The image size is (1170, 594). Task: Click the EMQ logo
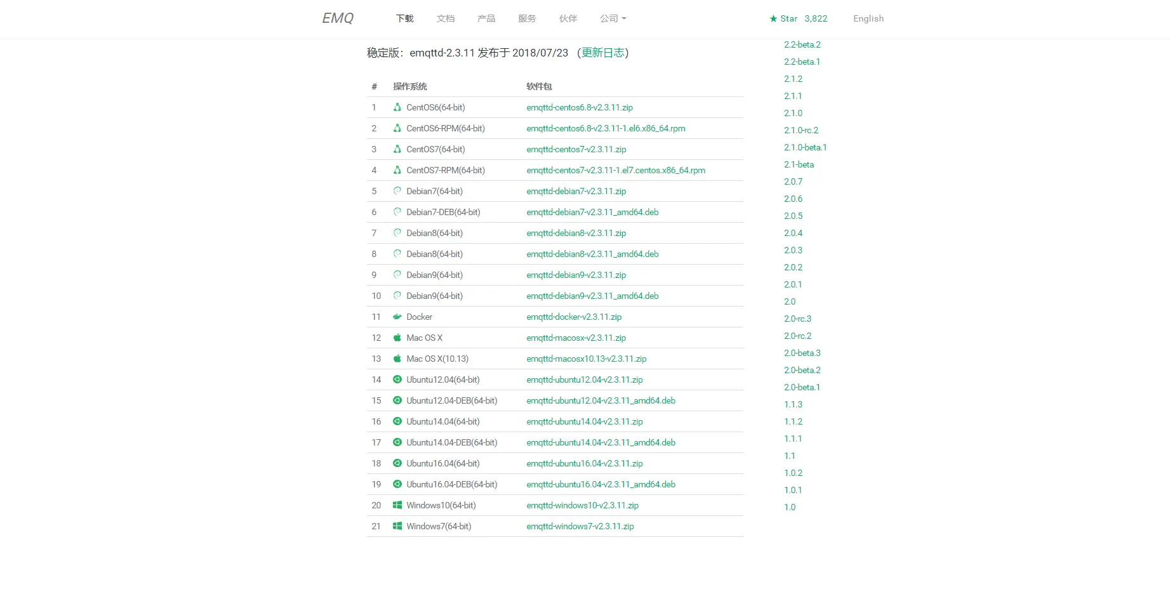point(338,18)
